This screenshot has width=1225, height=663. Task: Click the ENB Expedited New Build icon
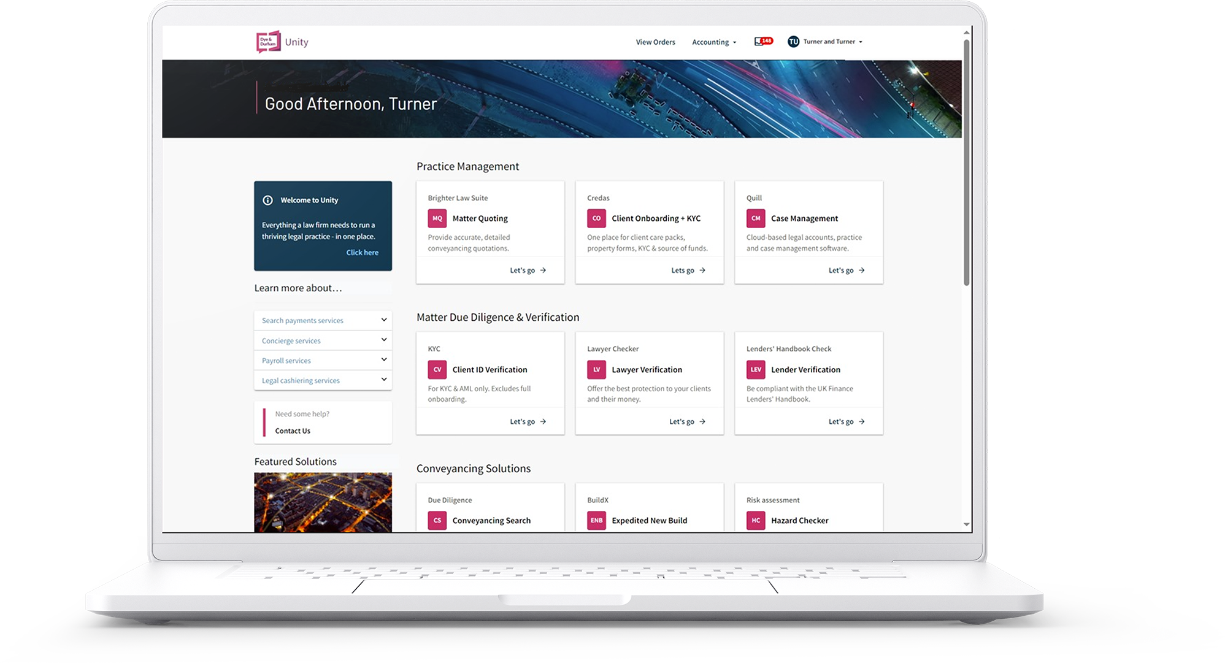596,520
